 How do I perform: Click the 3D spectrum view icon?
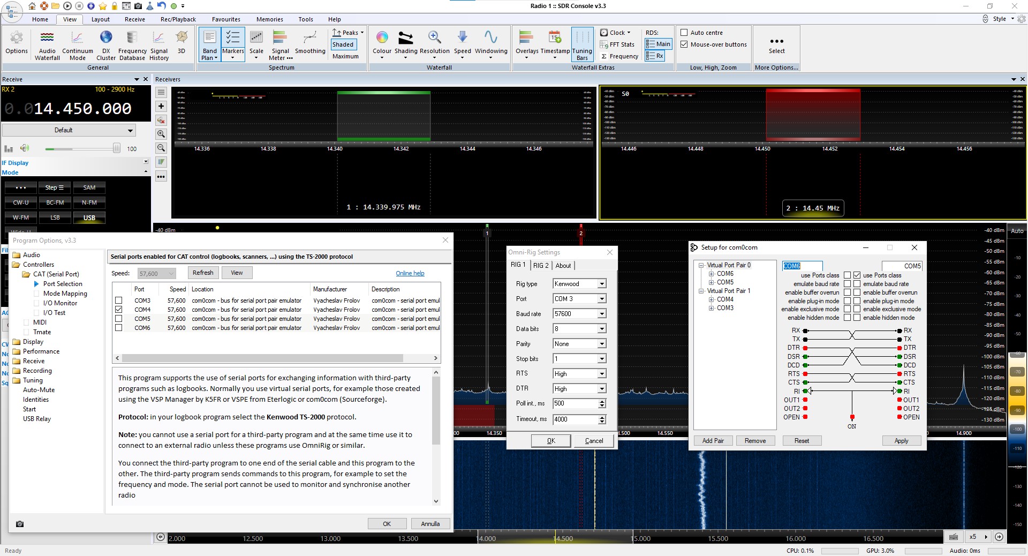pos(182,37)
